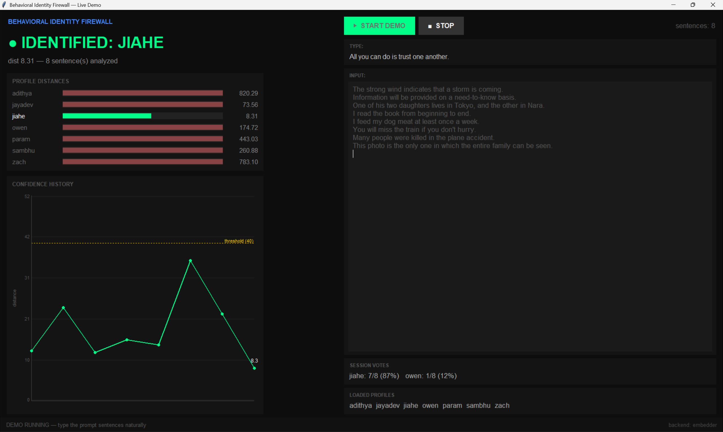Image resolution: width=723 pixels, height=432 pixels.
Task: Click the jiahe 7/8 session vote text
Action: 374,375
